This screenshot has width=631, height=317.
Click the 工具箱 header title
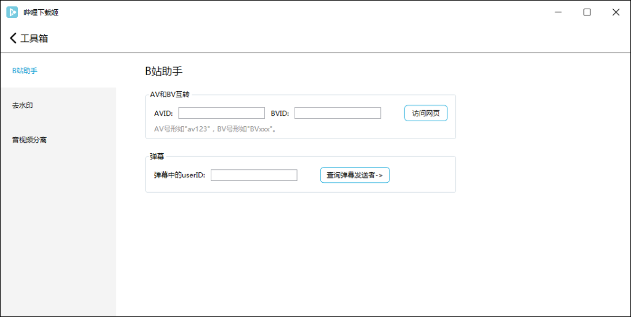(x=35, y=39)
